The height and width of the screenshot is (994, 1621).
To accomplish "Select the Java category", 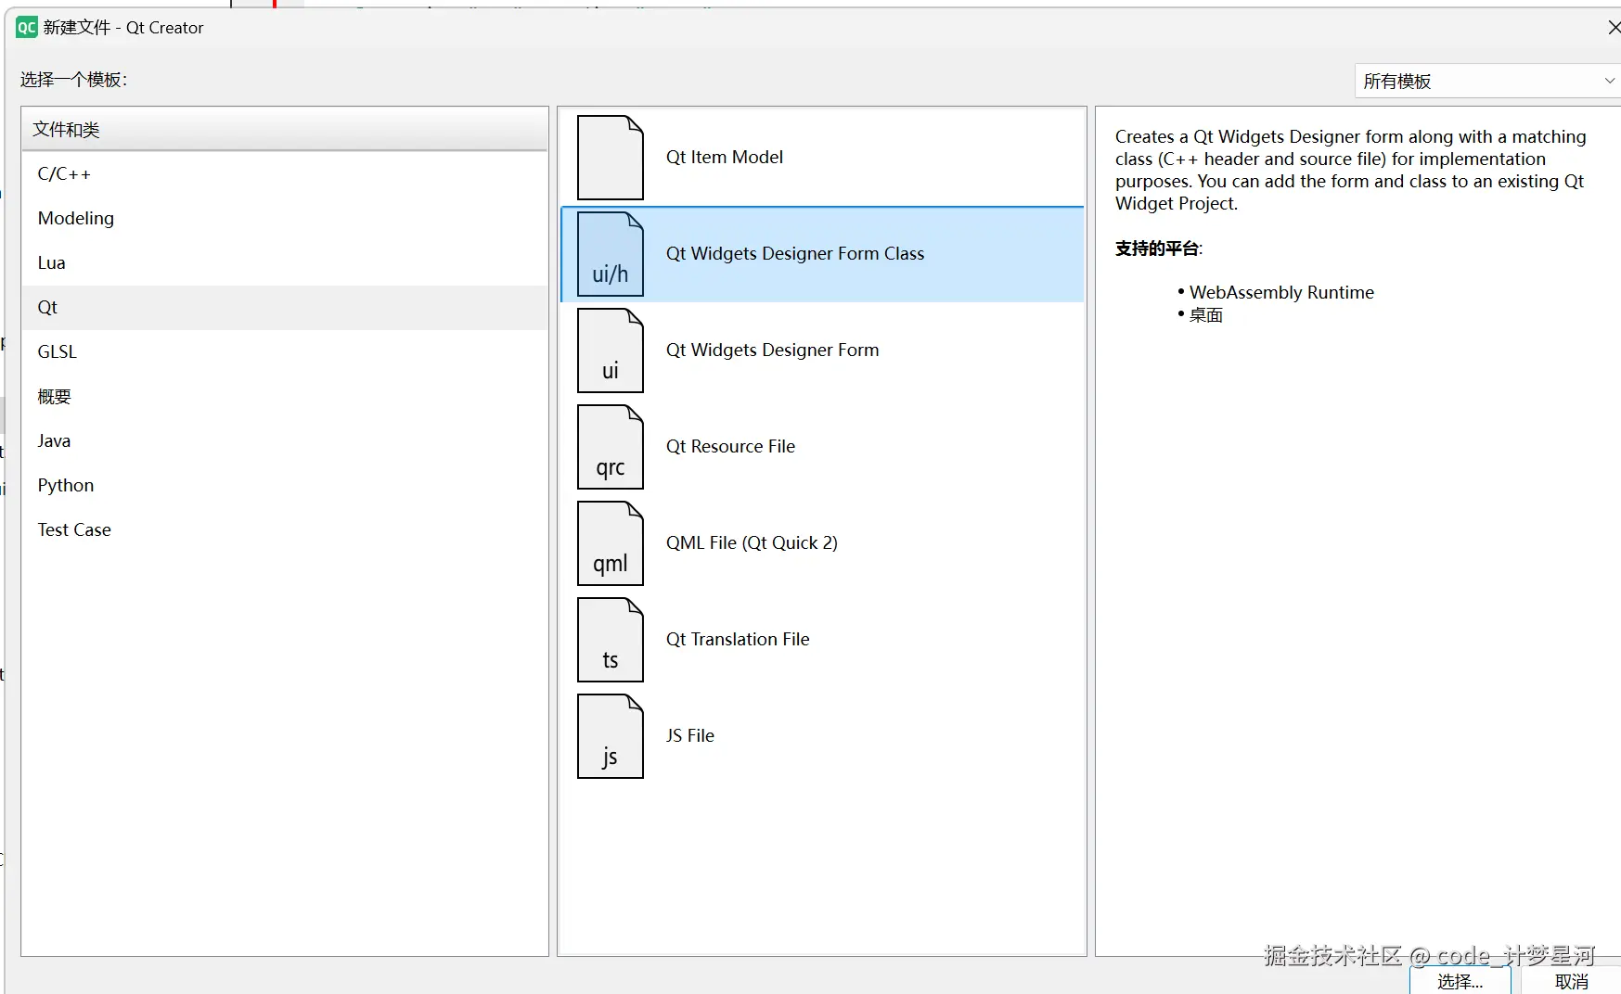I will tap(284, 440).
